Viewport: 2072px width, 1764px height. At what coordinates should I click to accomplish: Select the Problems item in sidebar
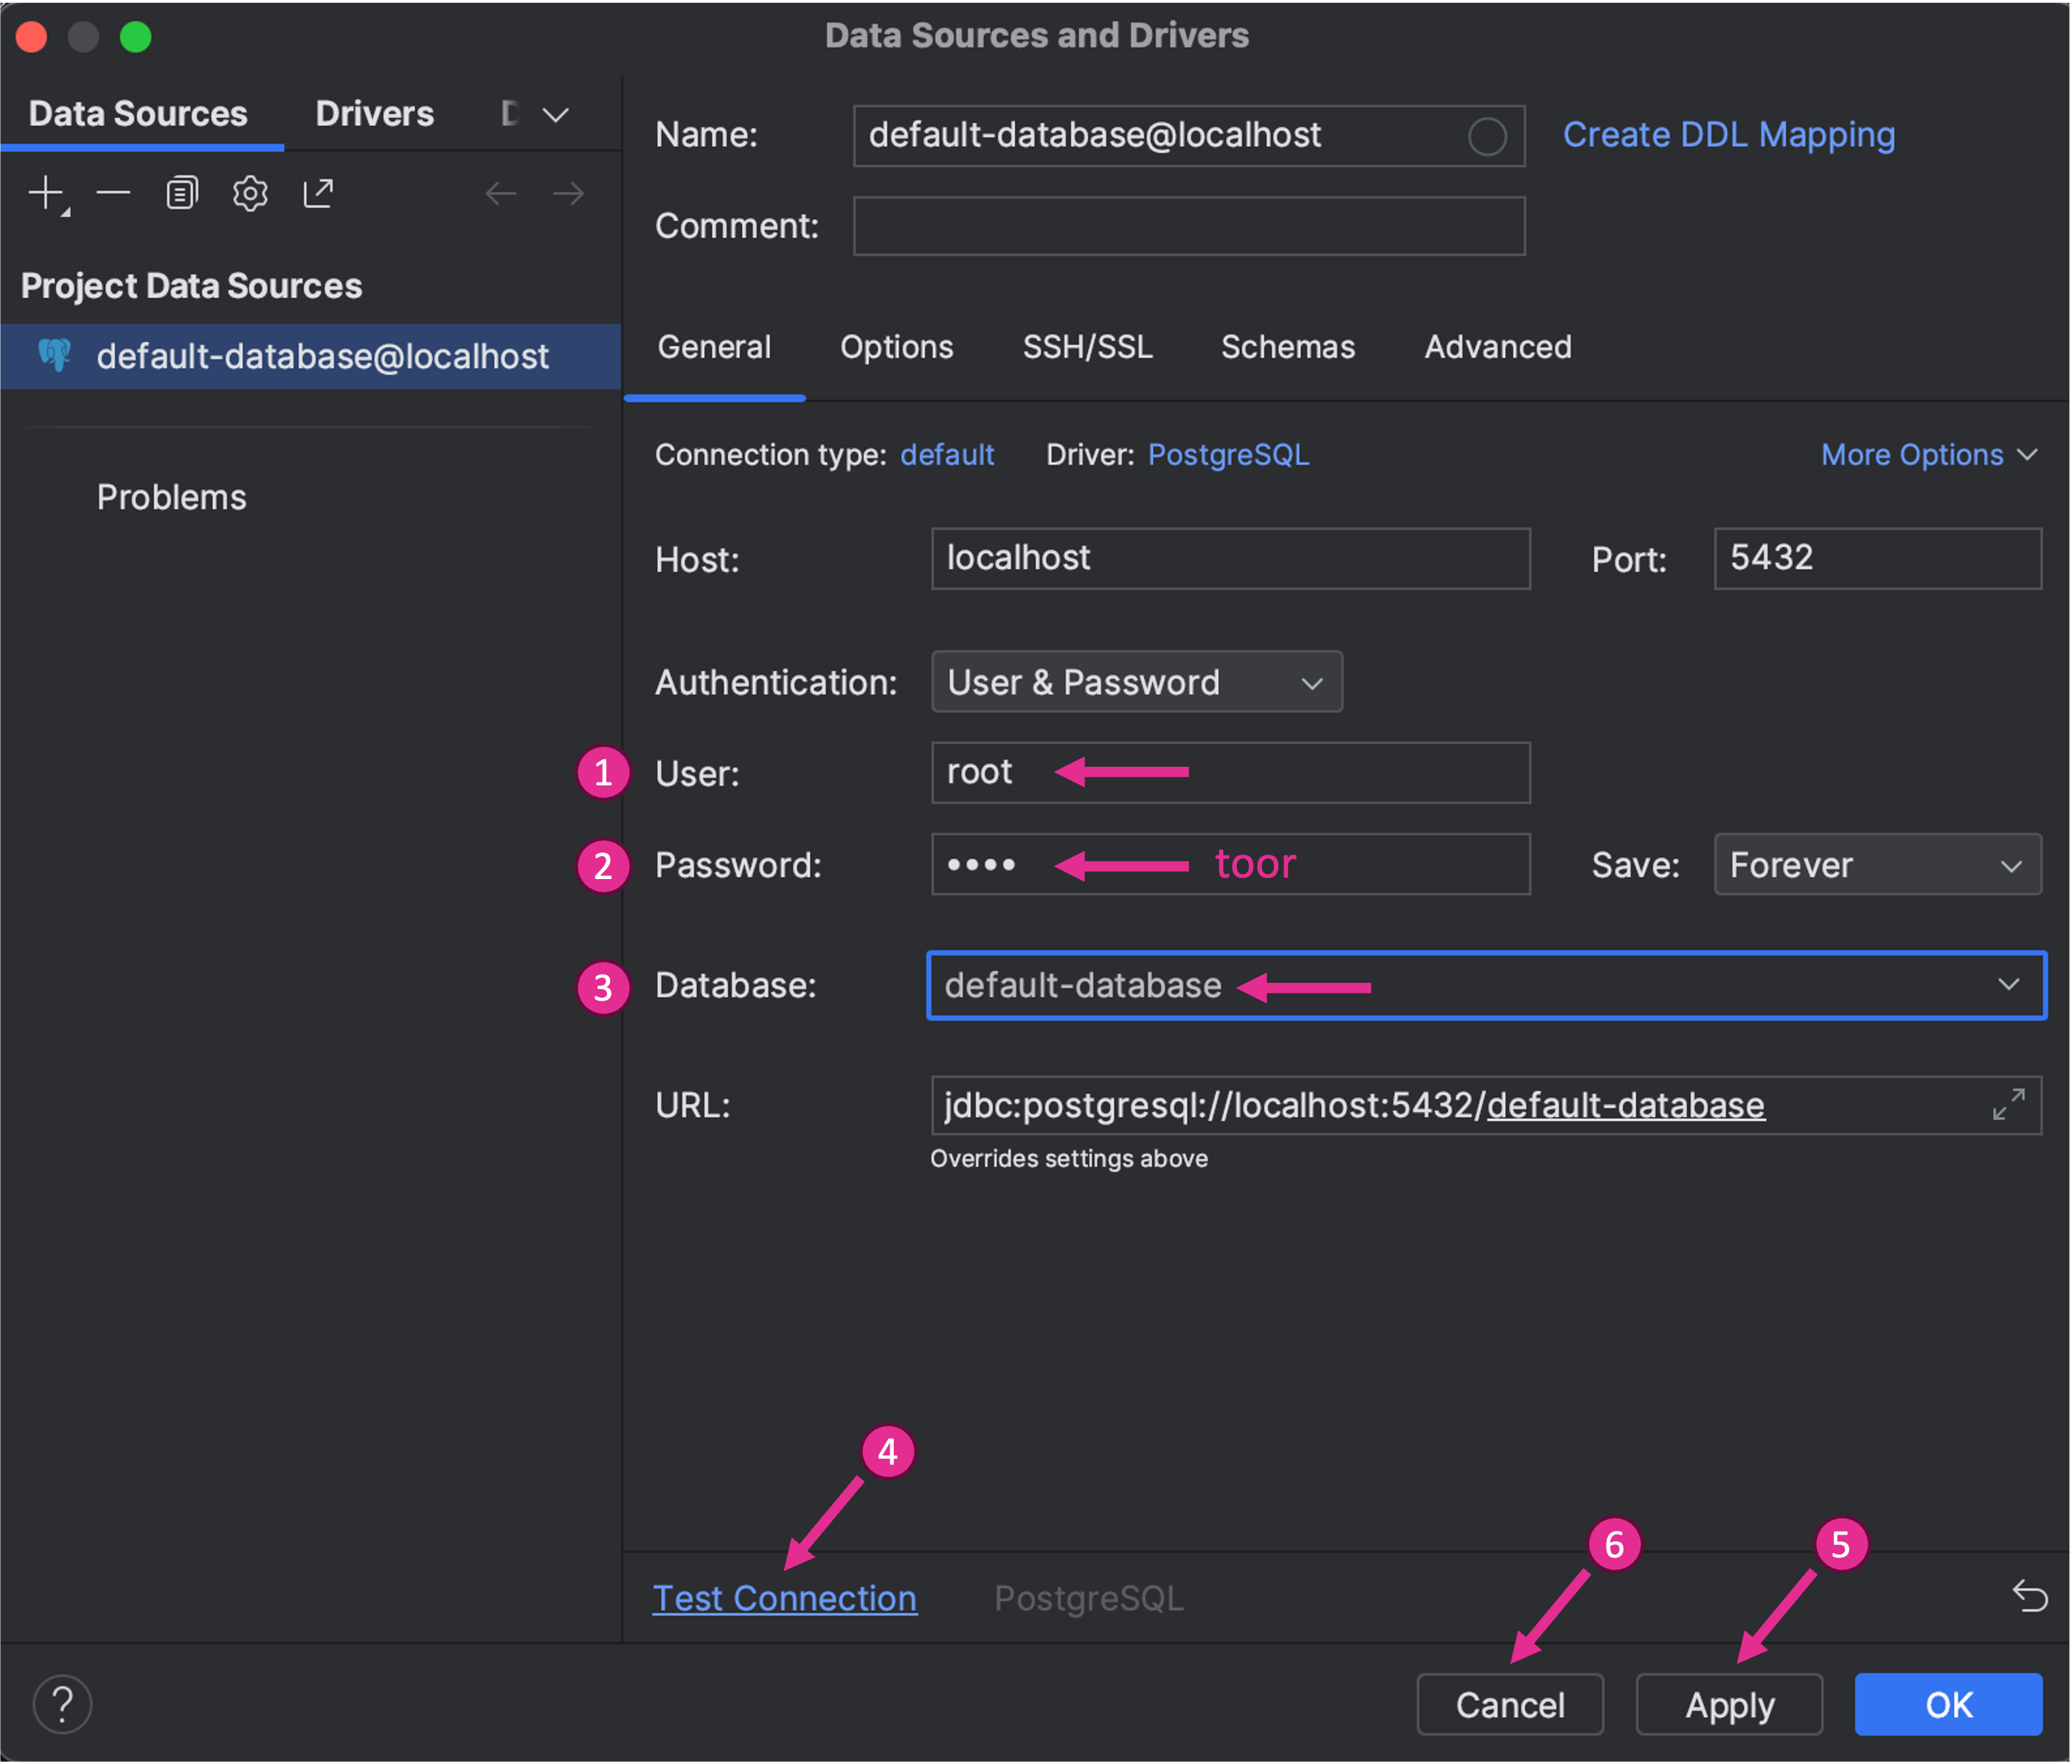coord(171,497)
